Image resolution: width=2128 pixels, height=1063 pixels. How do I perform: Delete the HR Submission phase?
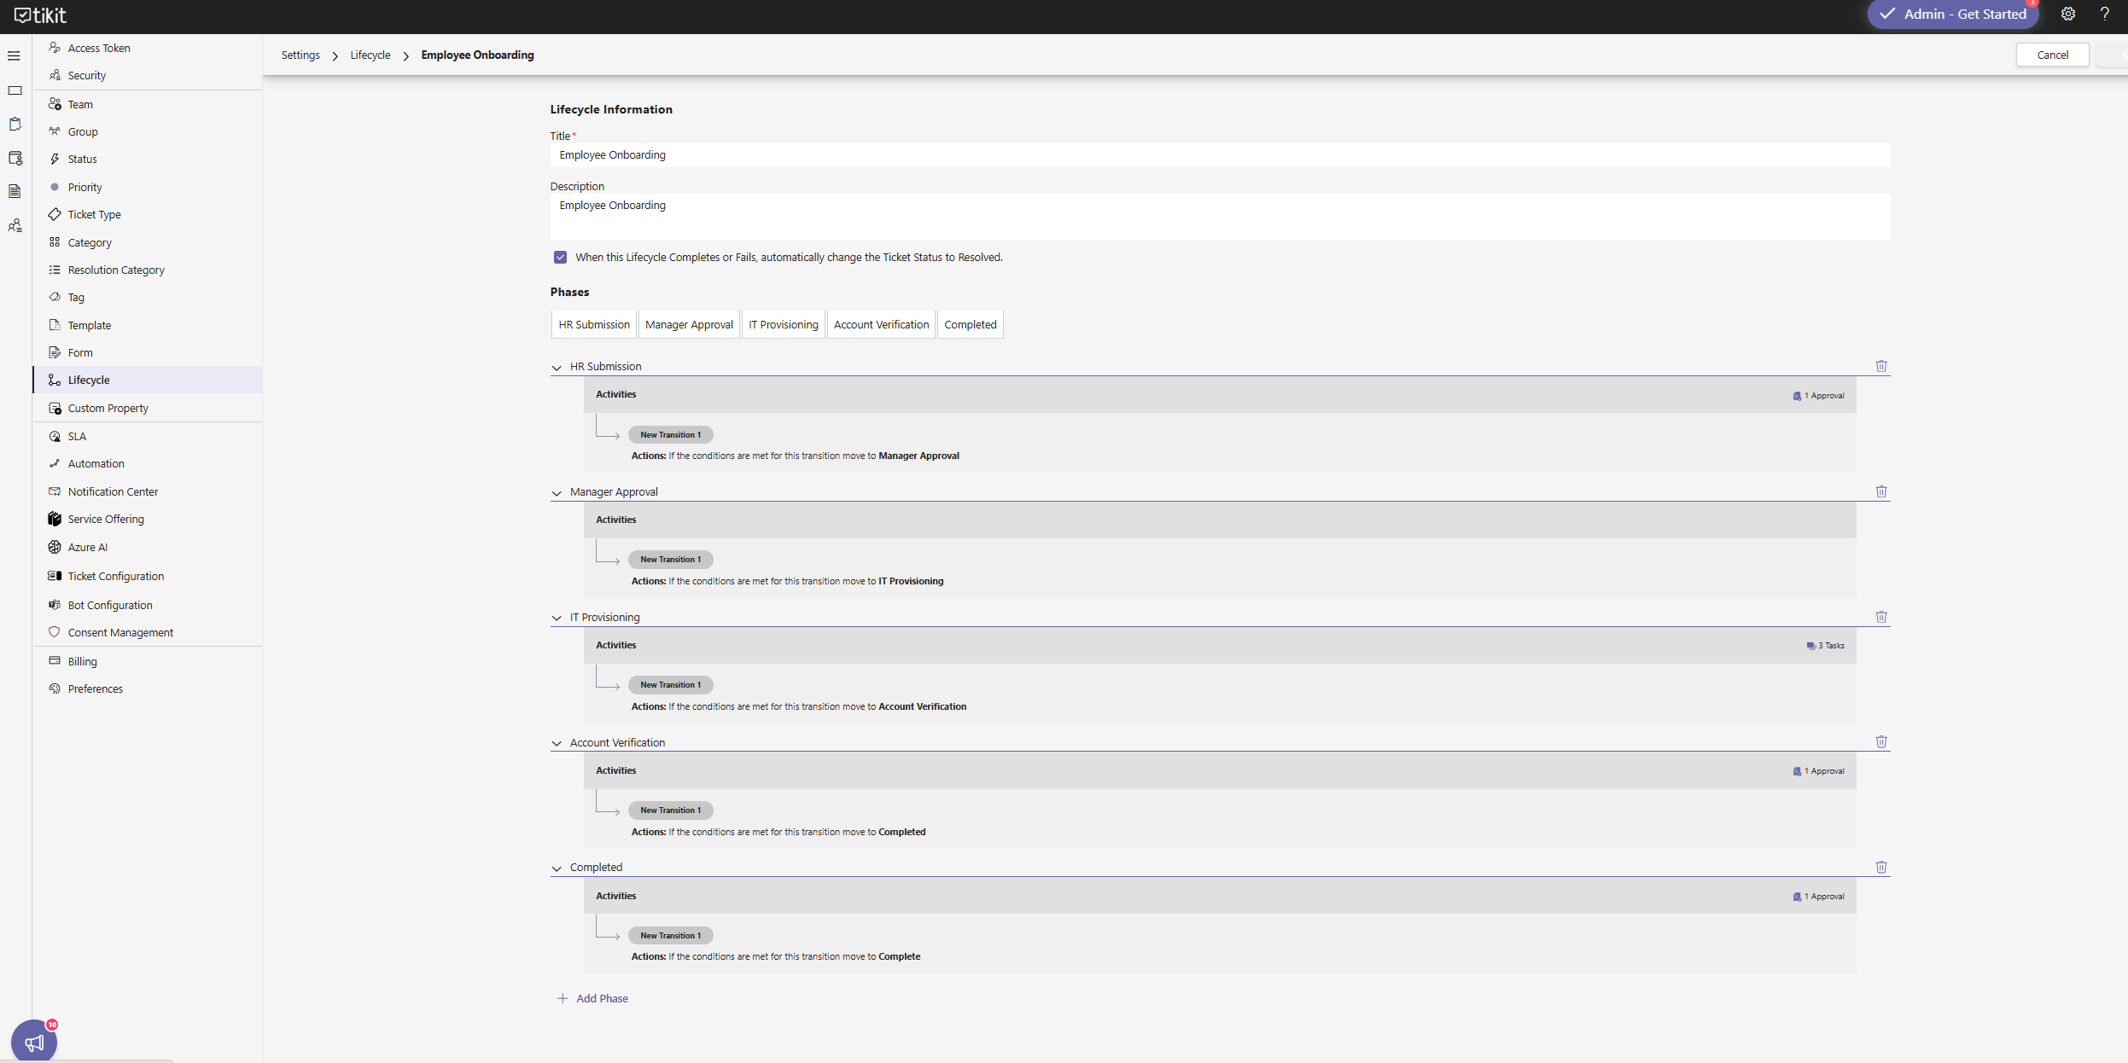(1880, 366)
